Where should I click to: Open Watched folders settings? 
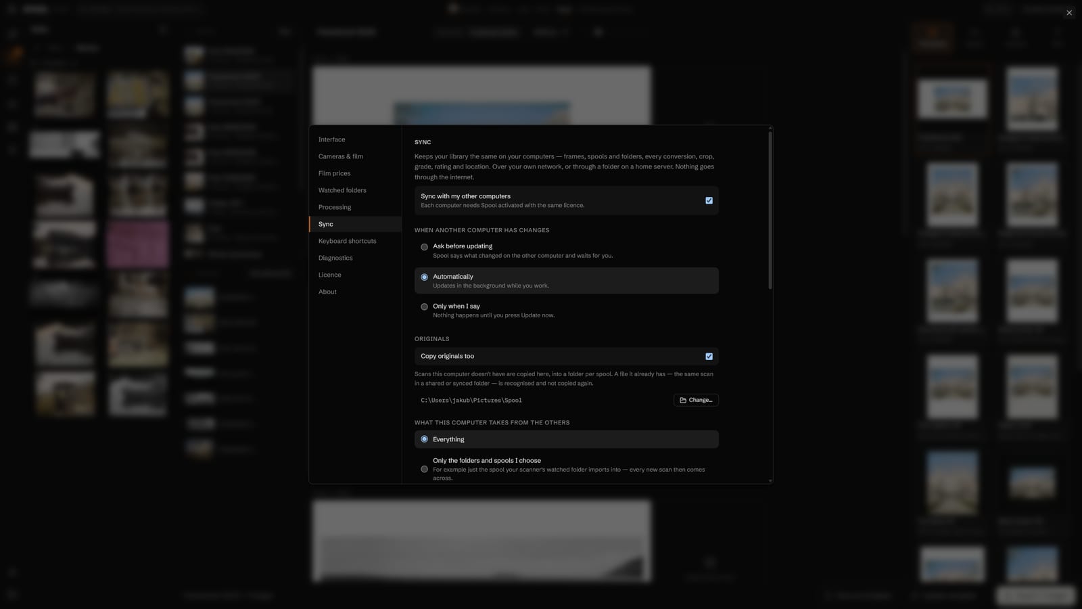coord(355,190)
